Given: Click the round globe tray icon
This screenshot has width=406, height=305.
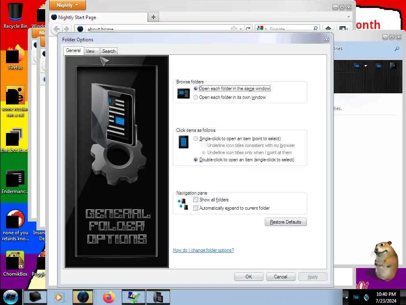Looking at the screenshot, I should 366,297.
